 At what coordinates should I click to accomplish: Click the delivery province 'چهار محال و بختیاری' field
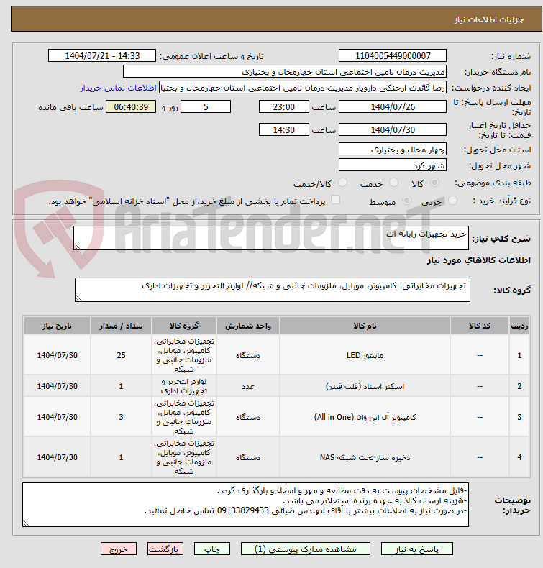pos(392,150)
